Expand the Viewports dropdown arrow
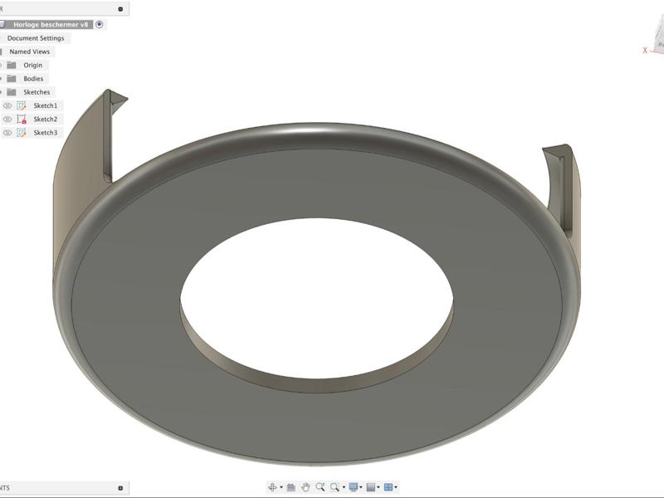Viewport: 664px width, 498px height. coord(396,487)
